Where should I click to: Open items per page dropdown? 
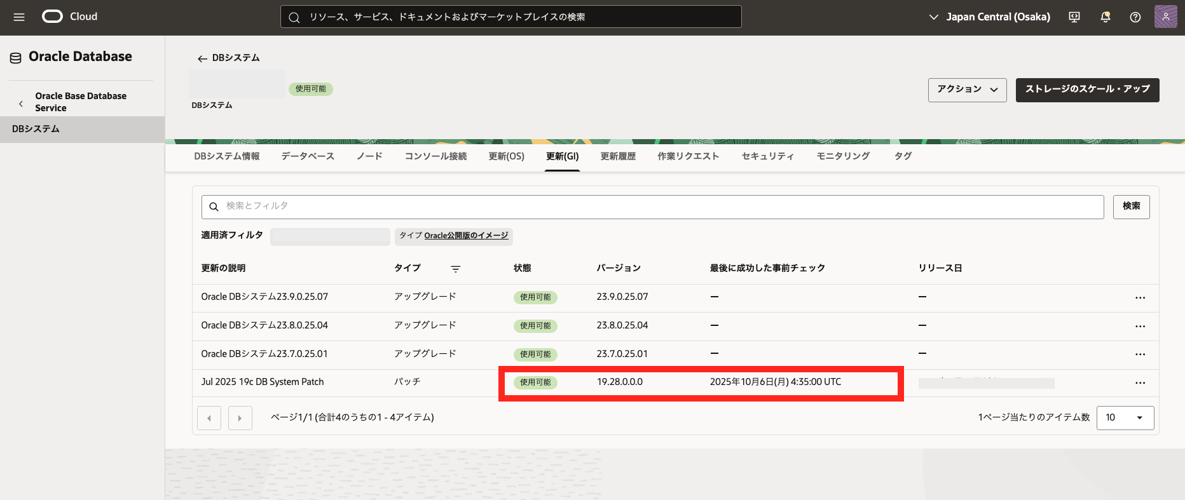(1125, 417)
